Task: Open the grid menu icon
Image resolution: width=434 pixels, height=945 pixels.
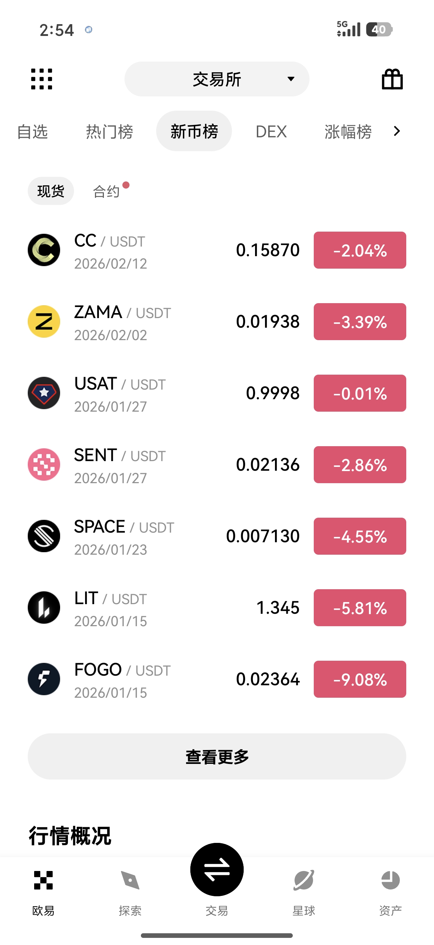Action: pyautogui.click(x=42, y=79)
